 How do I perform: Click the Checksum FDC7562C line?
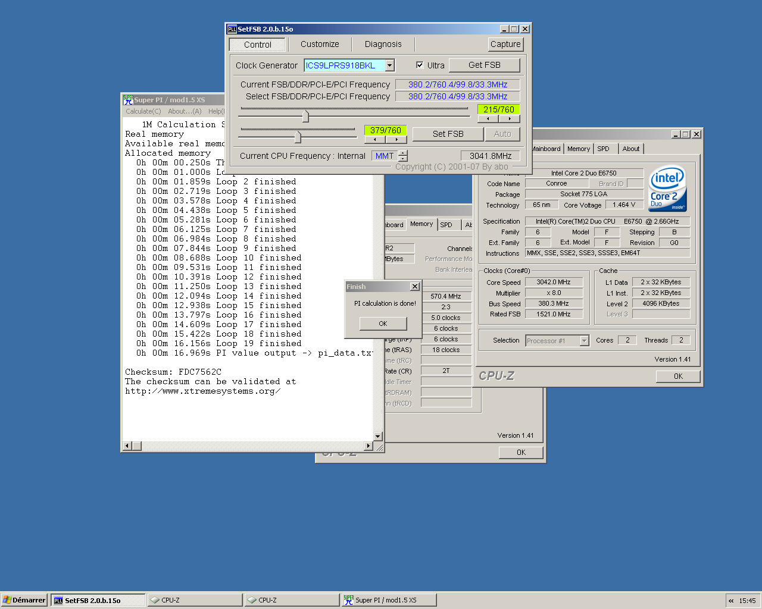(173, 372)
